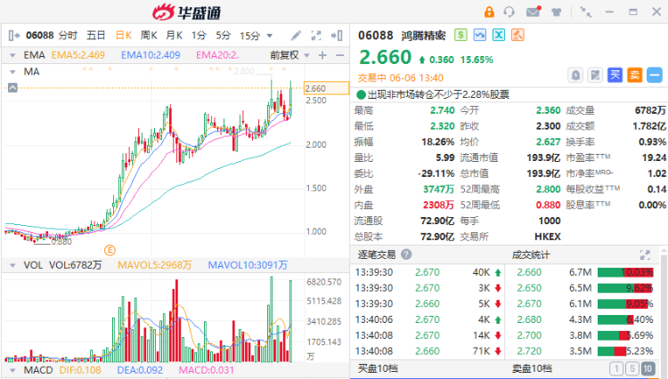Collapse the EMA indicator row triangle
Viewport: 668px width, 379px height.
[12, 56]
